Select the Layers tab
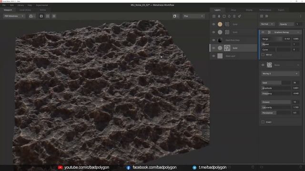305x171 pixels. (x=217, y=10)
